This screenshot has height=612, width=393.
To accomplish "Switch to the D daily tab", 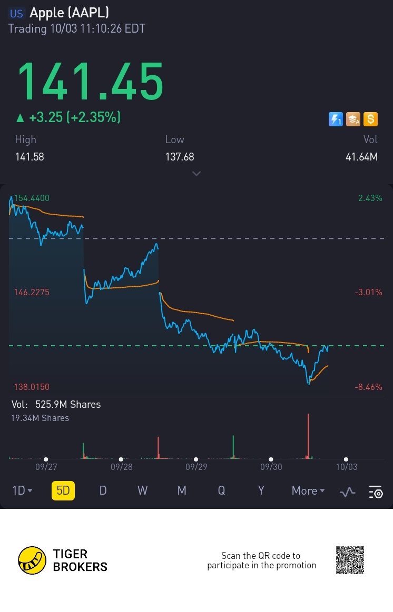I will pos(103,490).
